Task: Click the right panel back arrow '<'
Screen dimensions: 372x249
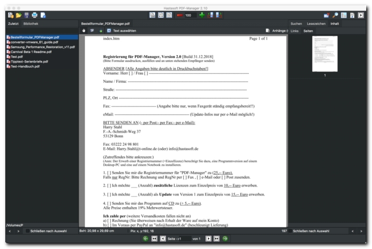Action: point(352,231)
